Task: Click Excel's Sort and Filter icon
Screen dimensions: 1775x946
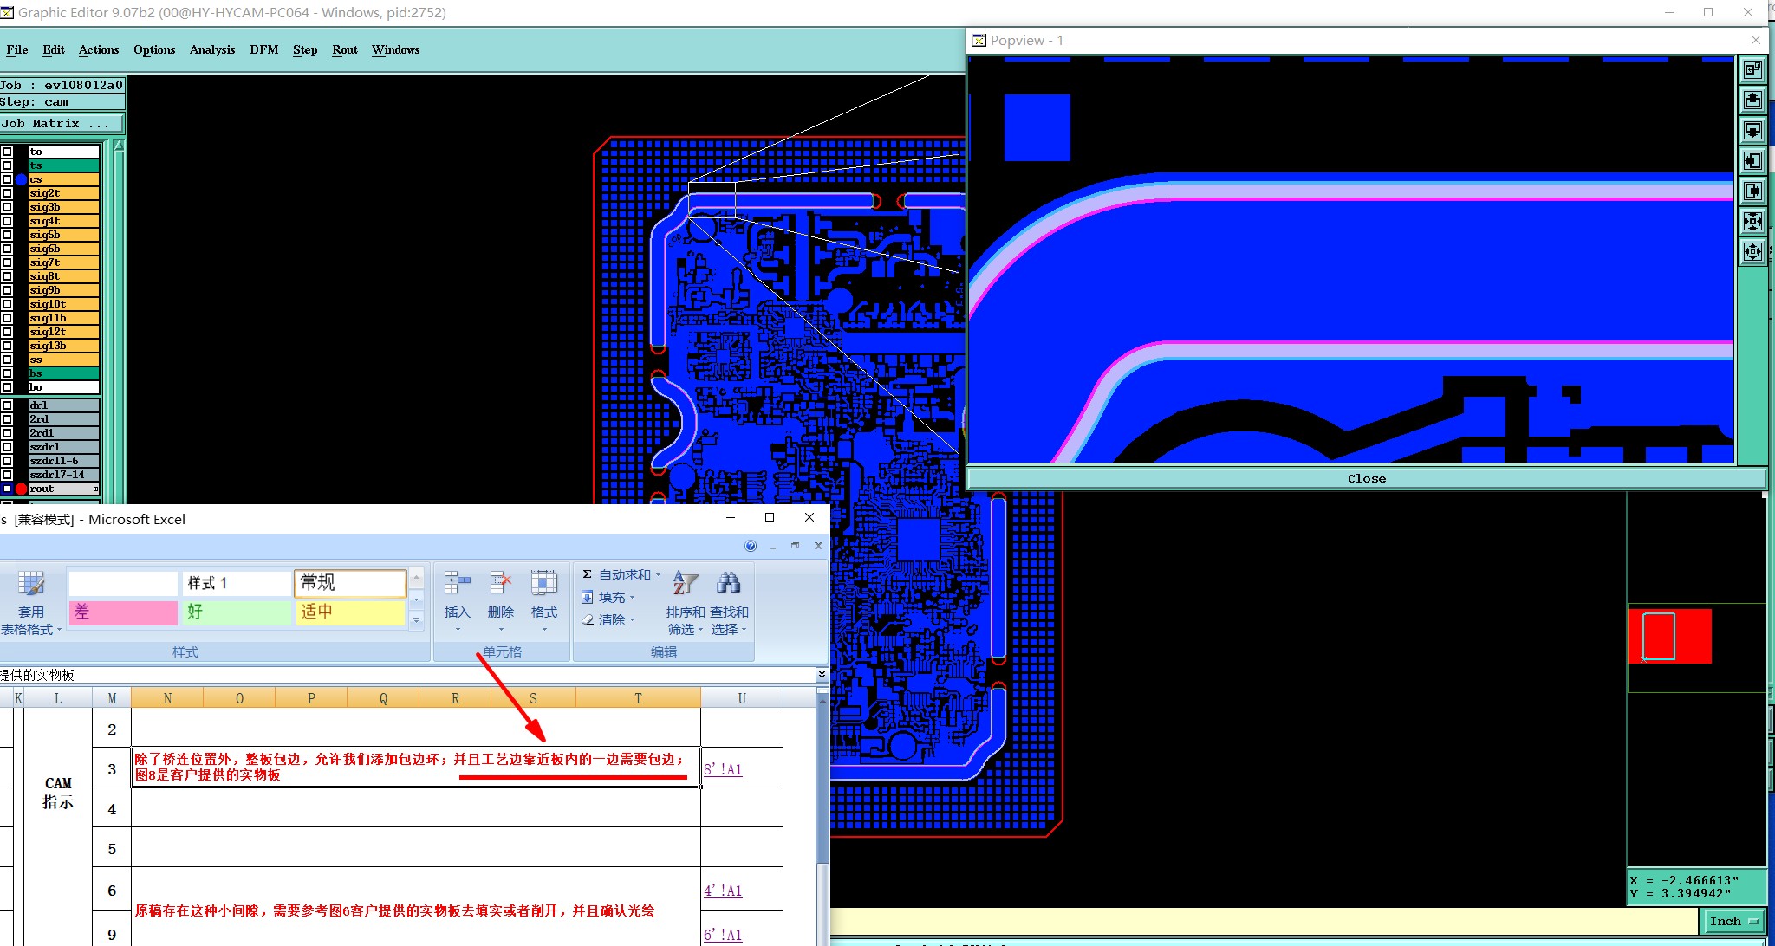Action: click(x=685, y=583)
